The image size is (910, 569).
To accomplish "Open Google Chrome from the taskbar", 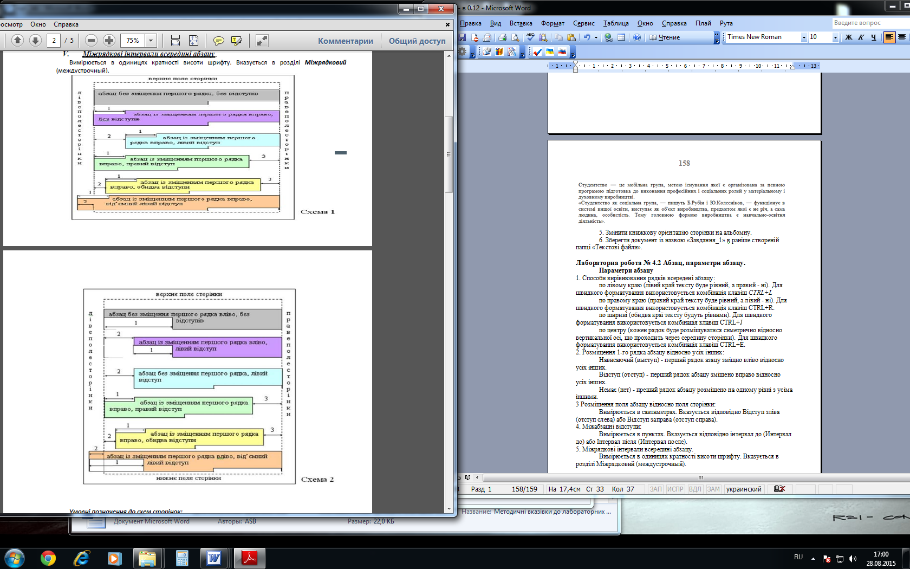I will [48, 558].
